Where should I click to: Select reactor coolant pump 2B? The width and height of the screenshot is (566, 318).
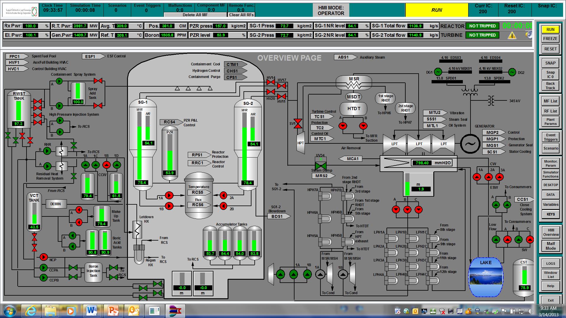point(223,206)
